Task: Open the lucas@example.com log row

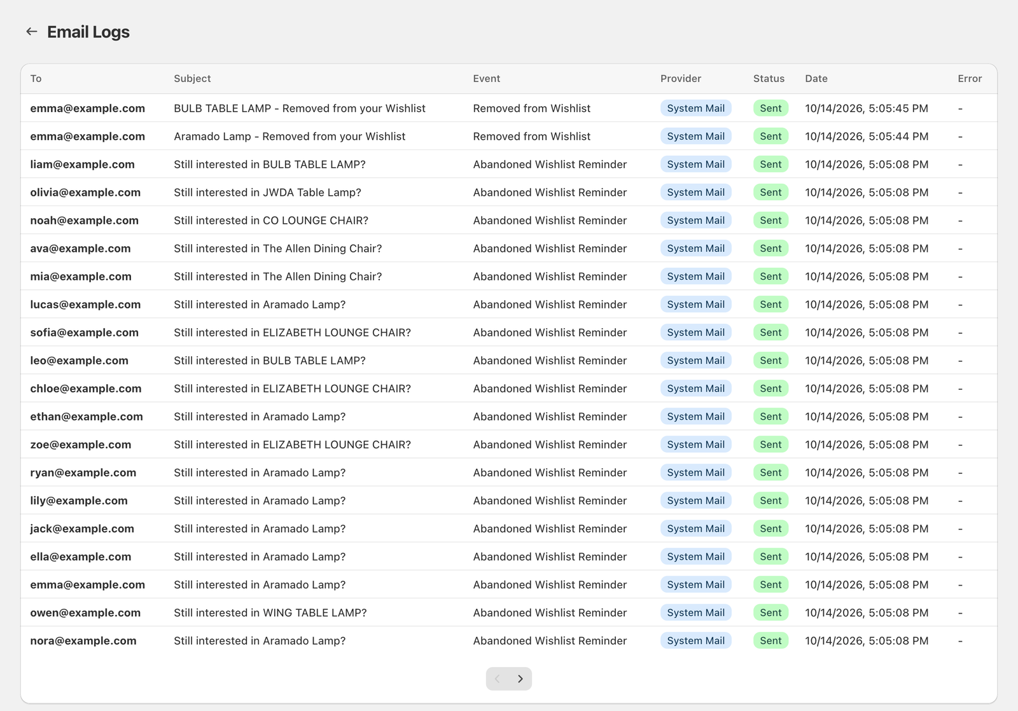Action: pos(509,304)
